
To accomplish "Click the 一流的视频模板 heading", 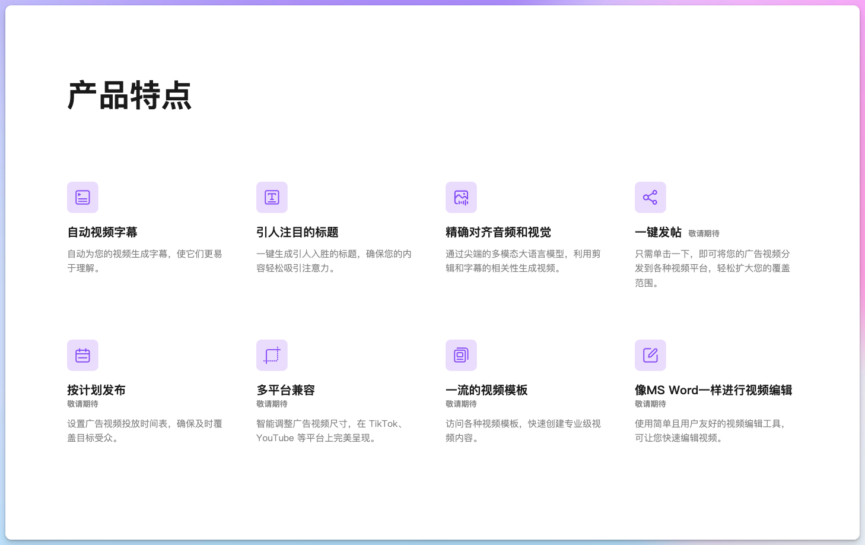I will click(486, 390).
